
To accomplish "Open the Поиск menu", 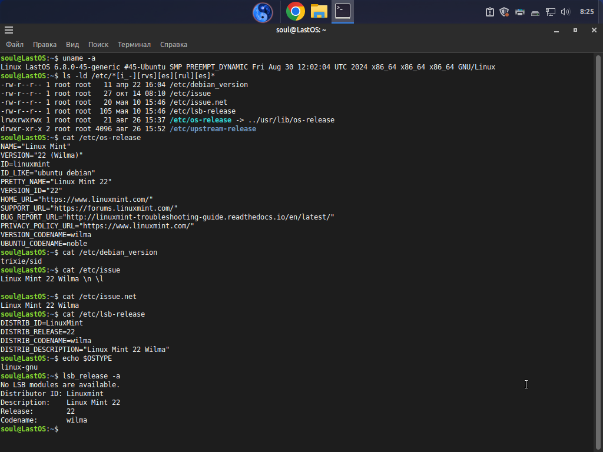I will tap(98, 45).
